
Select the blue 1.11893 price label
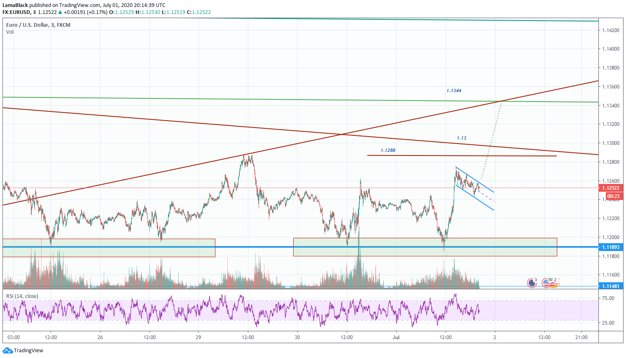(611, 247)
